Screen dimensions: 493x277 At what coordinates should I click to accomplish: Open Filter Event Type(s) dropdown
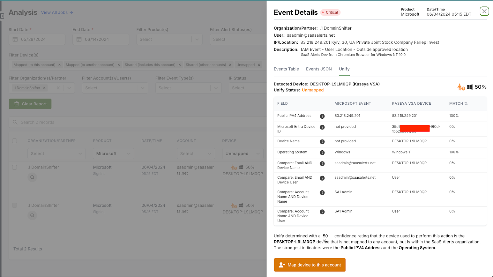tap(188, 88)
